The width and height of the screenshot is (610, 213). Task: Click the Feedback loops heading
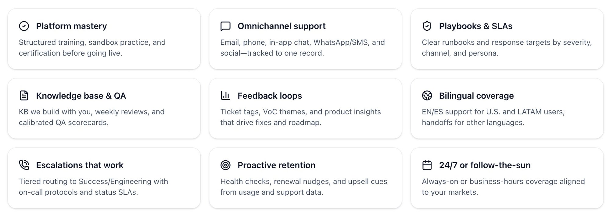click(270, 96)
